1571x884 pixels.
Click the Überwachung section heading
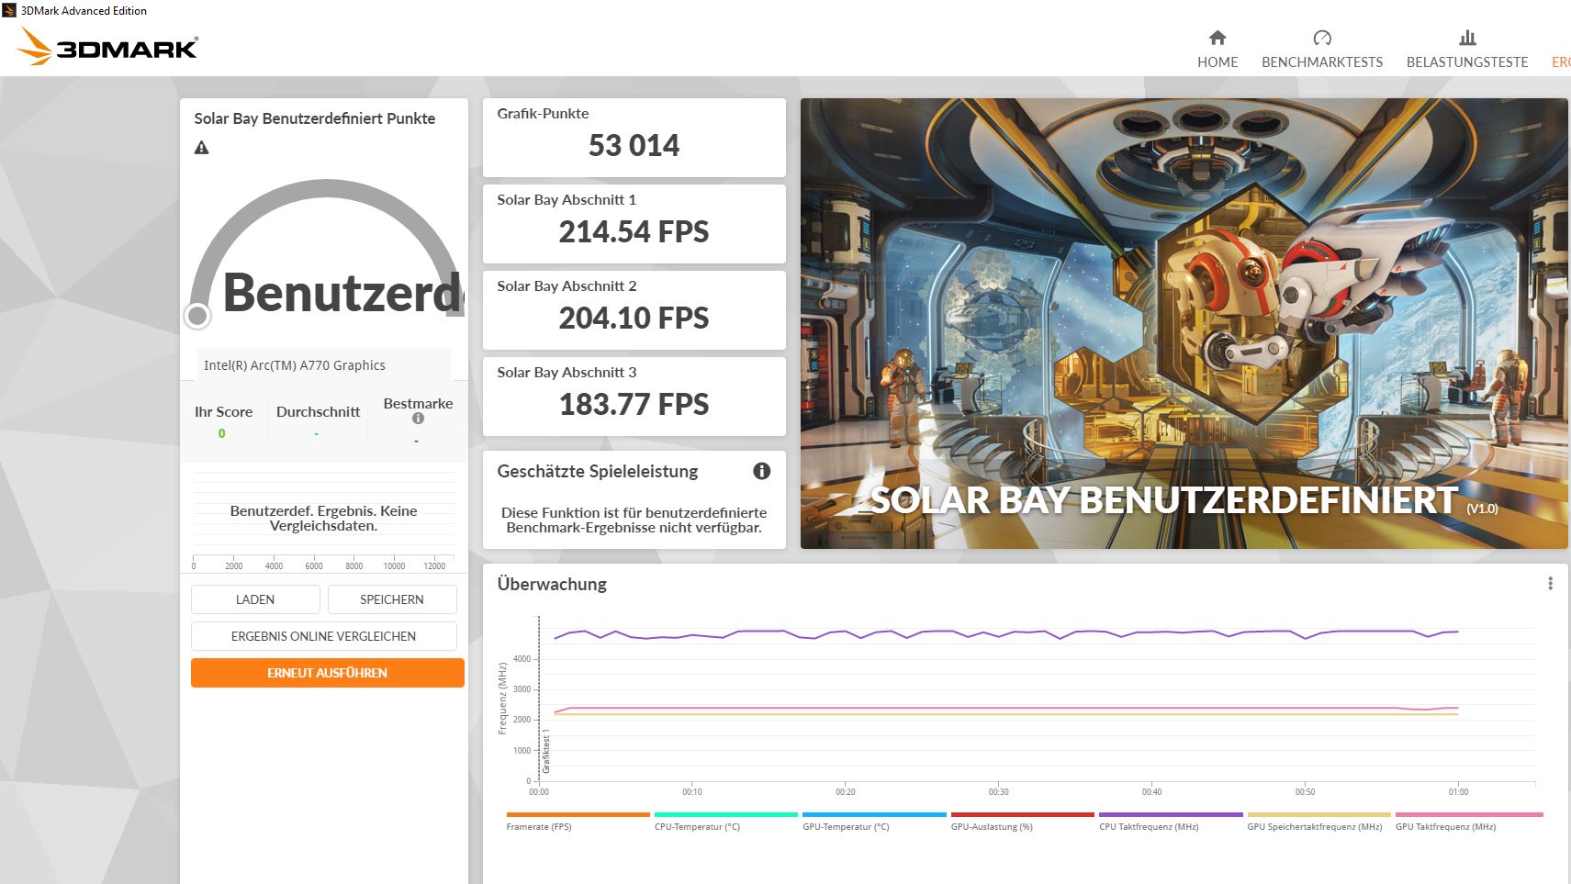click(x=552, y=584)
